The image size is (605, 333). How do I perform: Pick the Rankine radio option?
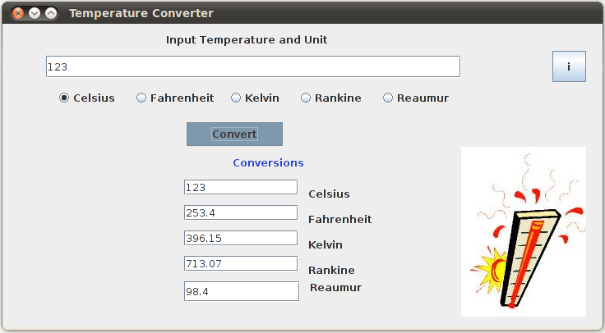331,98
